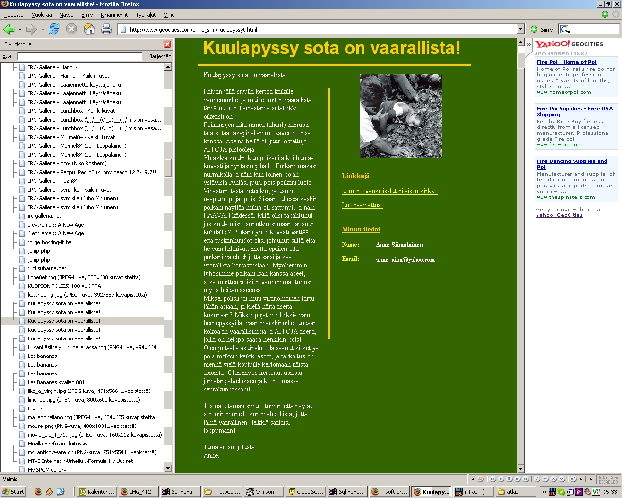Reload the page with the refresh icon
Screen dimensions: 622x498
pyautogui.click(x=54, y=29)
